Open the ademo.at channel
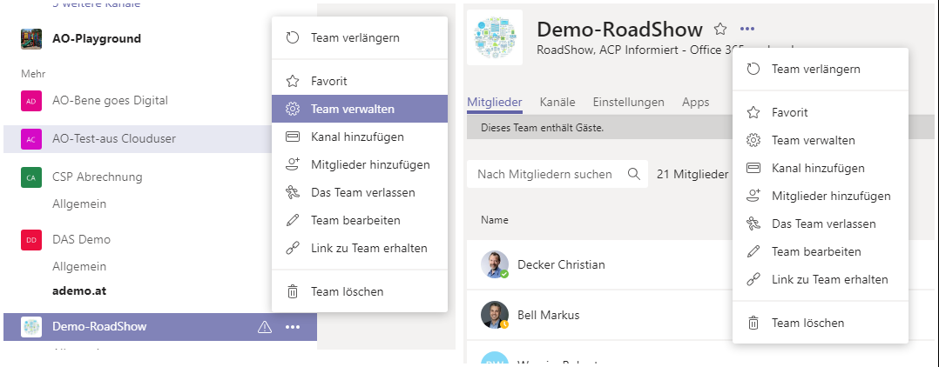This screenshot has width=939, height=367. (x=79, y=291)
